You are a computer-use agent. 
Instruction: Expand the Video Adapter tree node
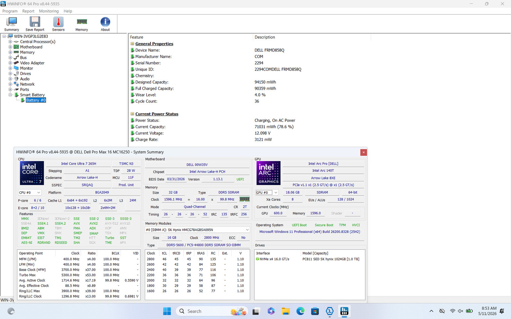click(10, 63)
